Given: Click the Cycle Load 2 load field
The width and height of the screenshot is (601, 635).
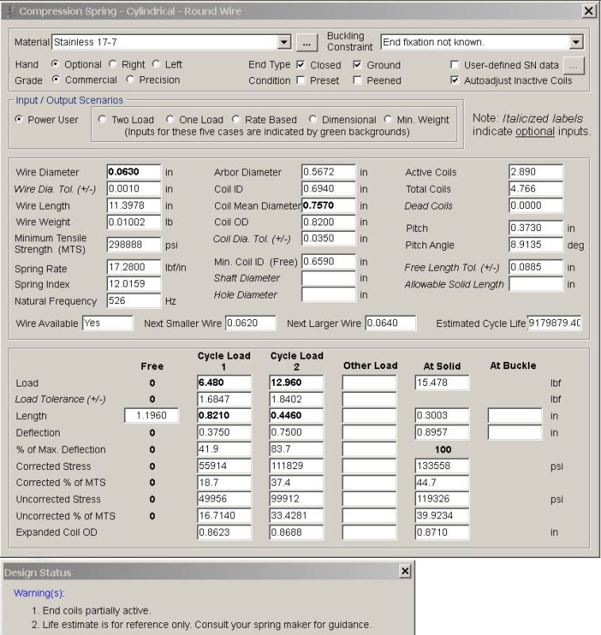Looking at the screenshot, I should click(296, 383).
